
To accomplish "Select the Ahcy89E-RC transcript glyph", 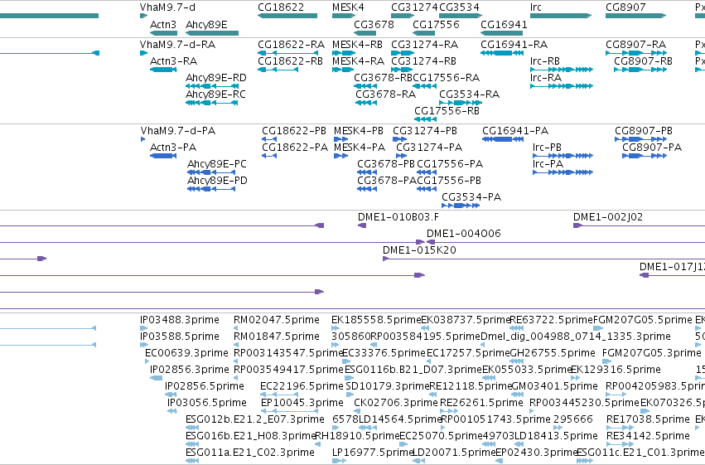I will pos(212,103).
